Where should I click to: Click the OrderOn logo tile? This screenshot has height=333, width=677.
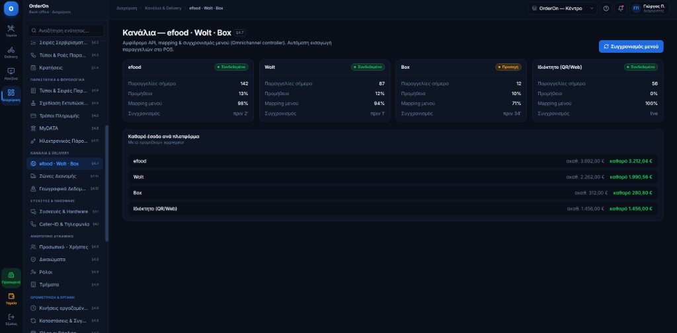click(11, 9)
